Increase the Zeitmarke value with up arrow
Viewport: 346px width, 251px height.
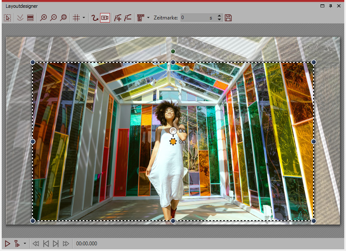219,16
